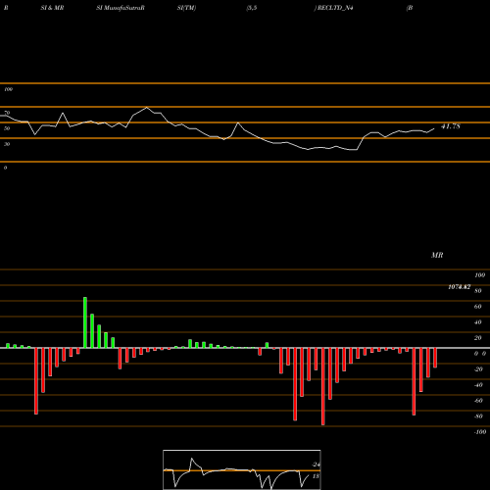
Task: Click the SI(TM) header text
Action: (186, 8)
